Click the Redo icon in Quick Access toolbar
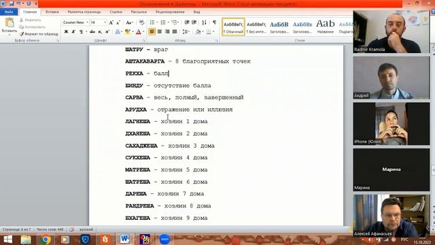 (x=29, y=3)
